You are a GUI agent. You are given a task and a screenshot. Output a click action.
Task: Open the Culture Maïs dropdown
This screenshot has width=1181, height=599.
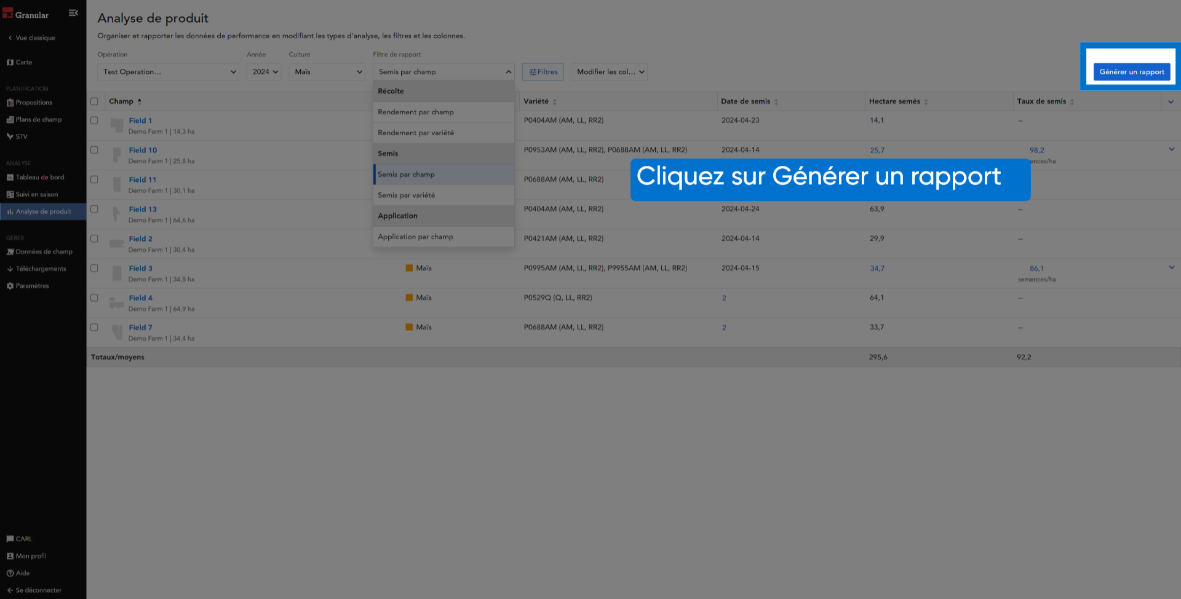tap(327, 72)
